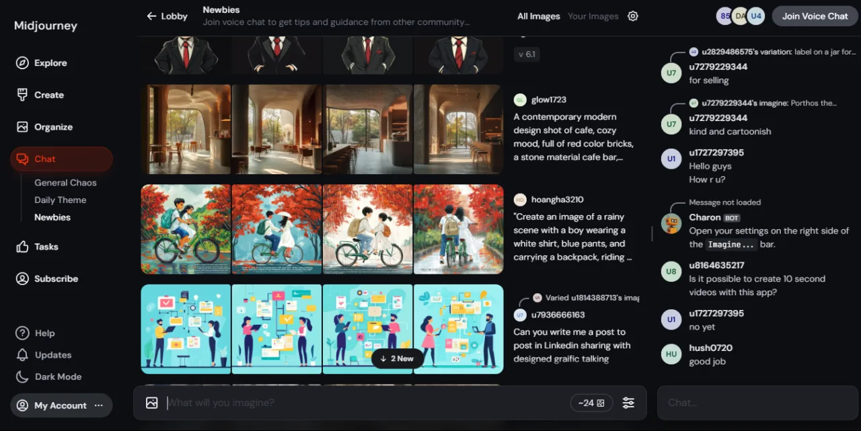Go back to the Lobby
861x431 pixels.
point(167,16)
